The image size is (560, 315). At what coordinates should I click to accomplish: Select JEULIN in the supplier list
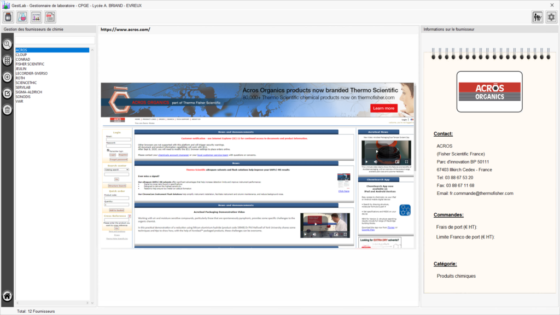22,68
